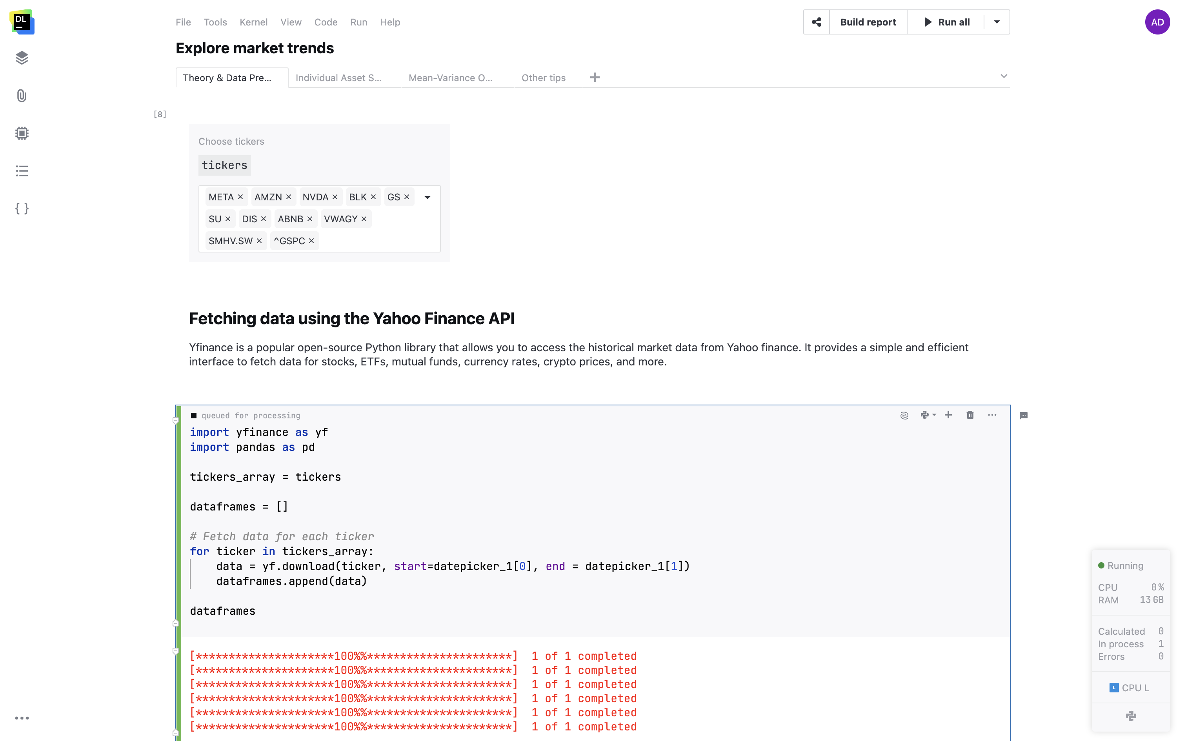This screenshot has width=1186, height=741.
Task: Click the share notebook icon
Action: (x=817, y=22)
